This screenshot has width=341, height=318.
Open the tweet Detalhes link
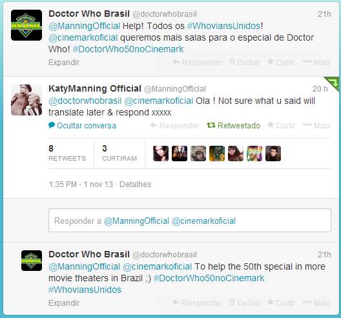pyautogui.click(x=135, y=184)
